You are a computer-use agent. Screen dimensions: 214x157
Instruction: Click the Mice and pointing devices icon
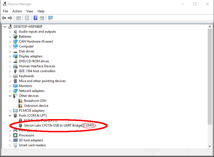point(15,81)
